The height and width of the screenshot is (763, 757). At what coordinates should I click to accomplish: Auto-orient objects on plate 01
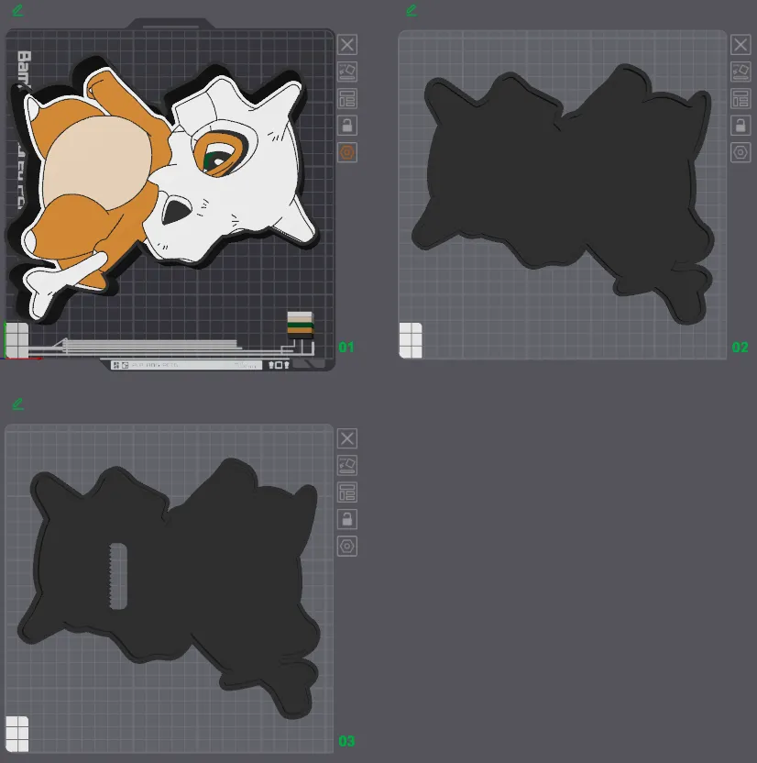coord(347,72)
